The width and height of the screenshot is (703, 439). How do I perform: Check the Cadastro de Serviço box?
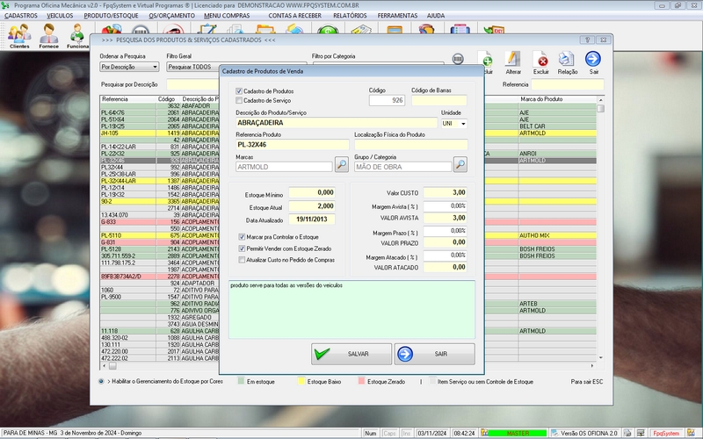(240, 100)
